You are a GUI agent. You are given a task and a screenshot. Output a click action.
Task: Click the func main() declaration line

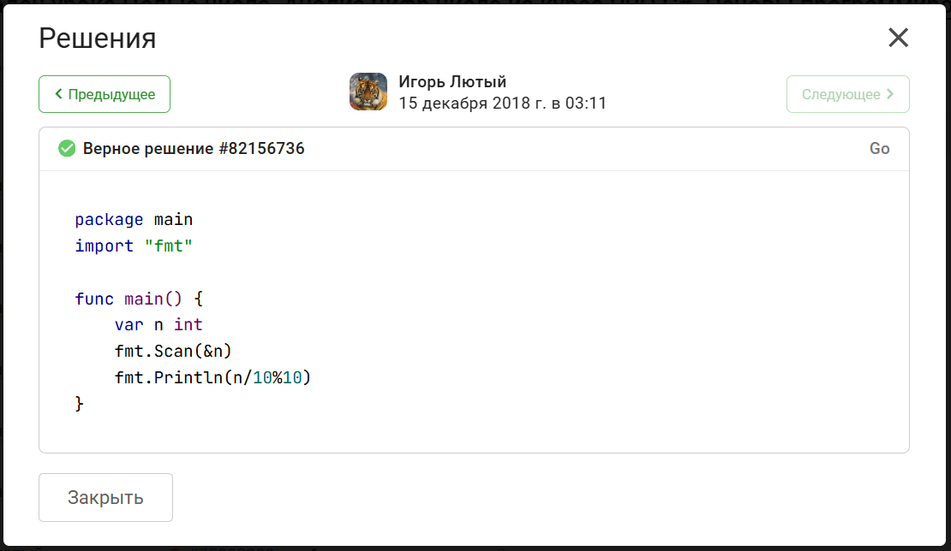click(x=139, y=299)
